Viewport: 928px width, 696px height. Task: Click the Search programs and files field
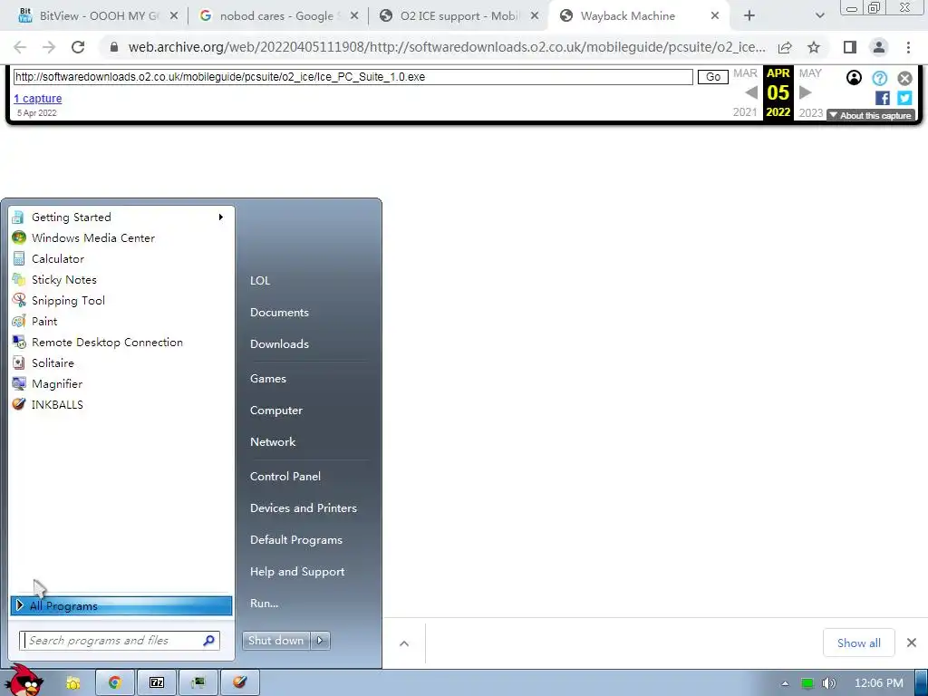point(112,641)
